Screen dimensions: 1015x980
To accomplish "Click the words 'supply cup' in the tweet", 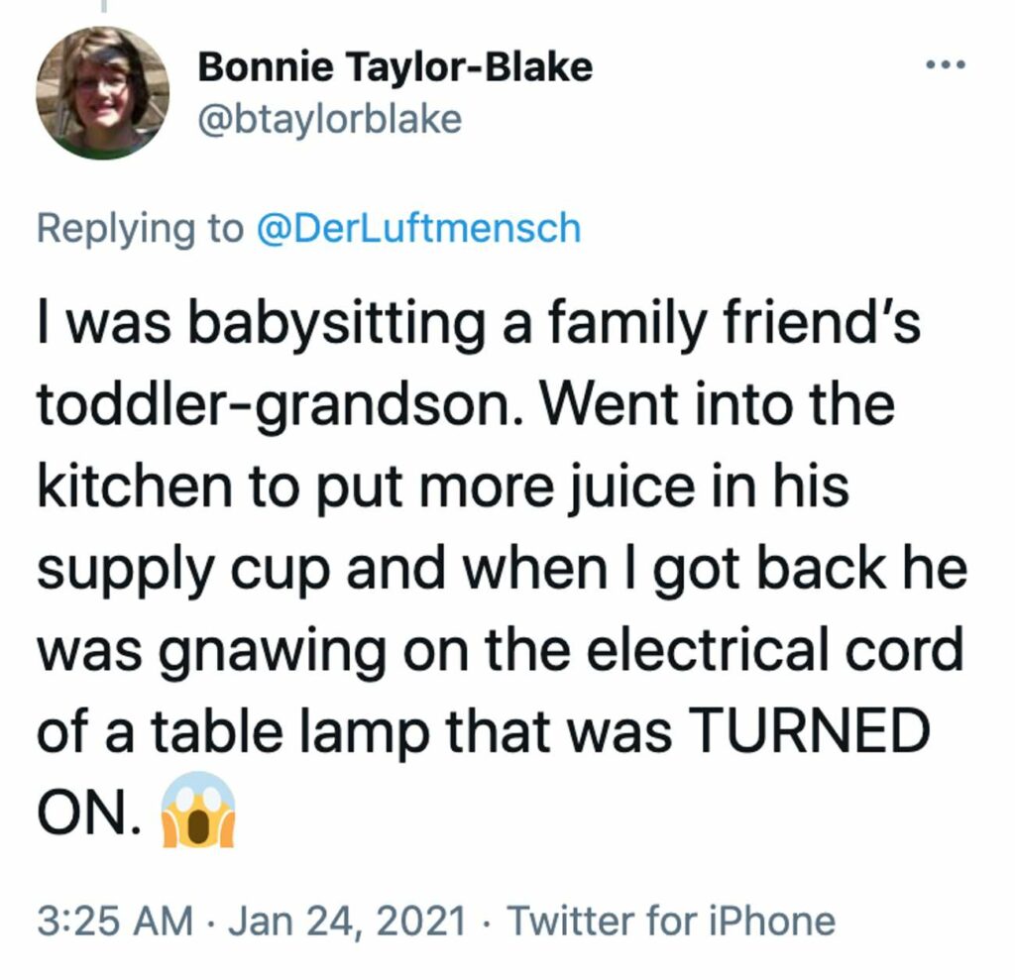I will [x=183, y=570].
